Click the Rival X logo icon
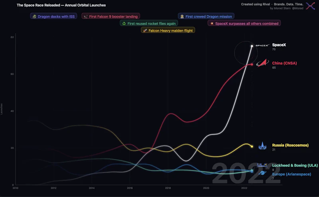This screenshot has width=319, height=197. (x=311, y=6)
